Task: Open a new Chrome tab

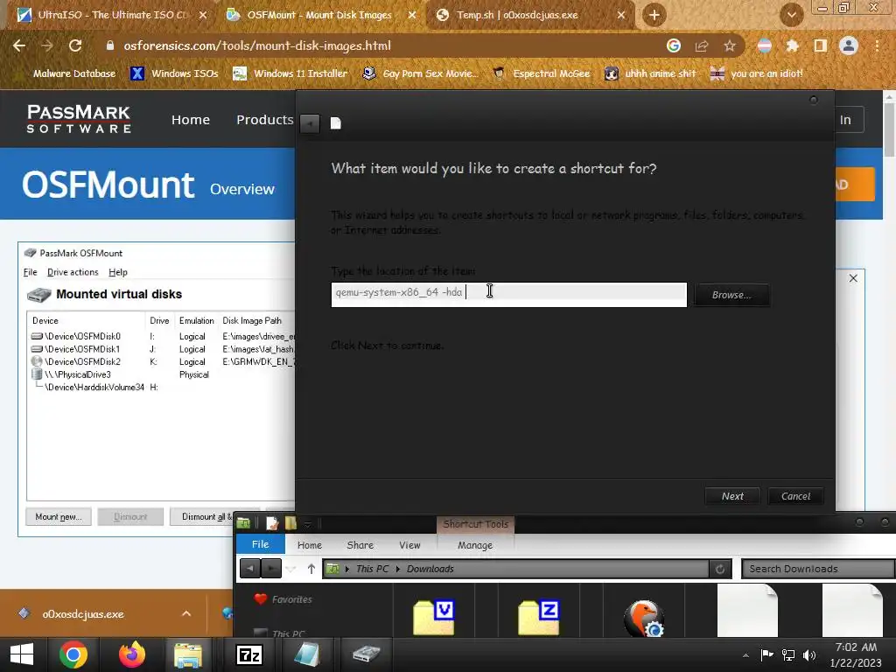Action: click(654, 15)
